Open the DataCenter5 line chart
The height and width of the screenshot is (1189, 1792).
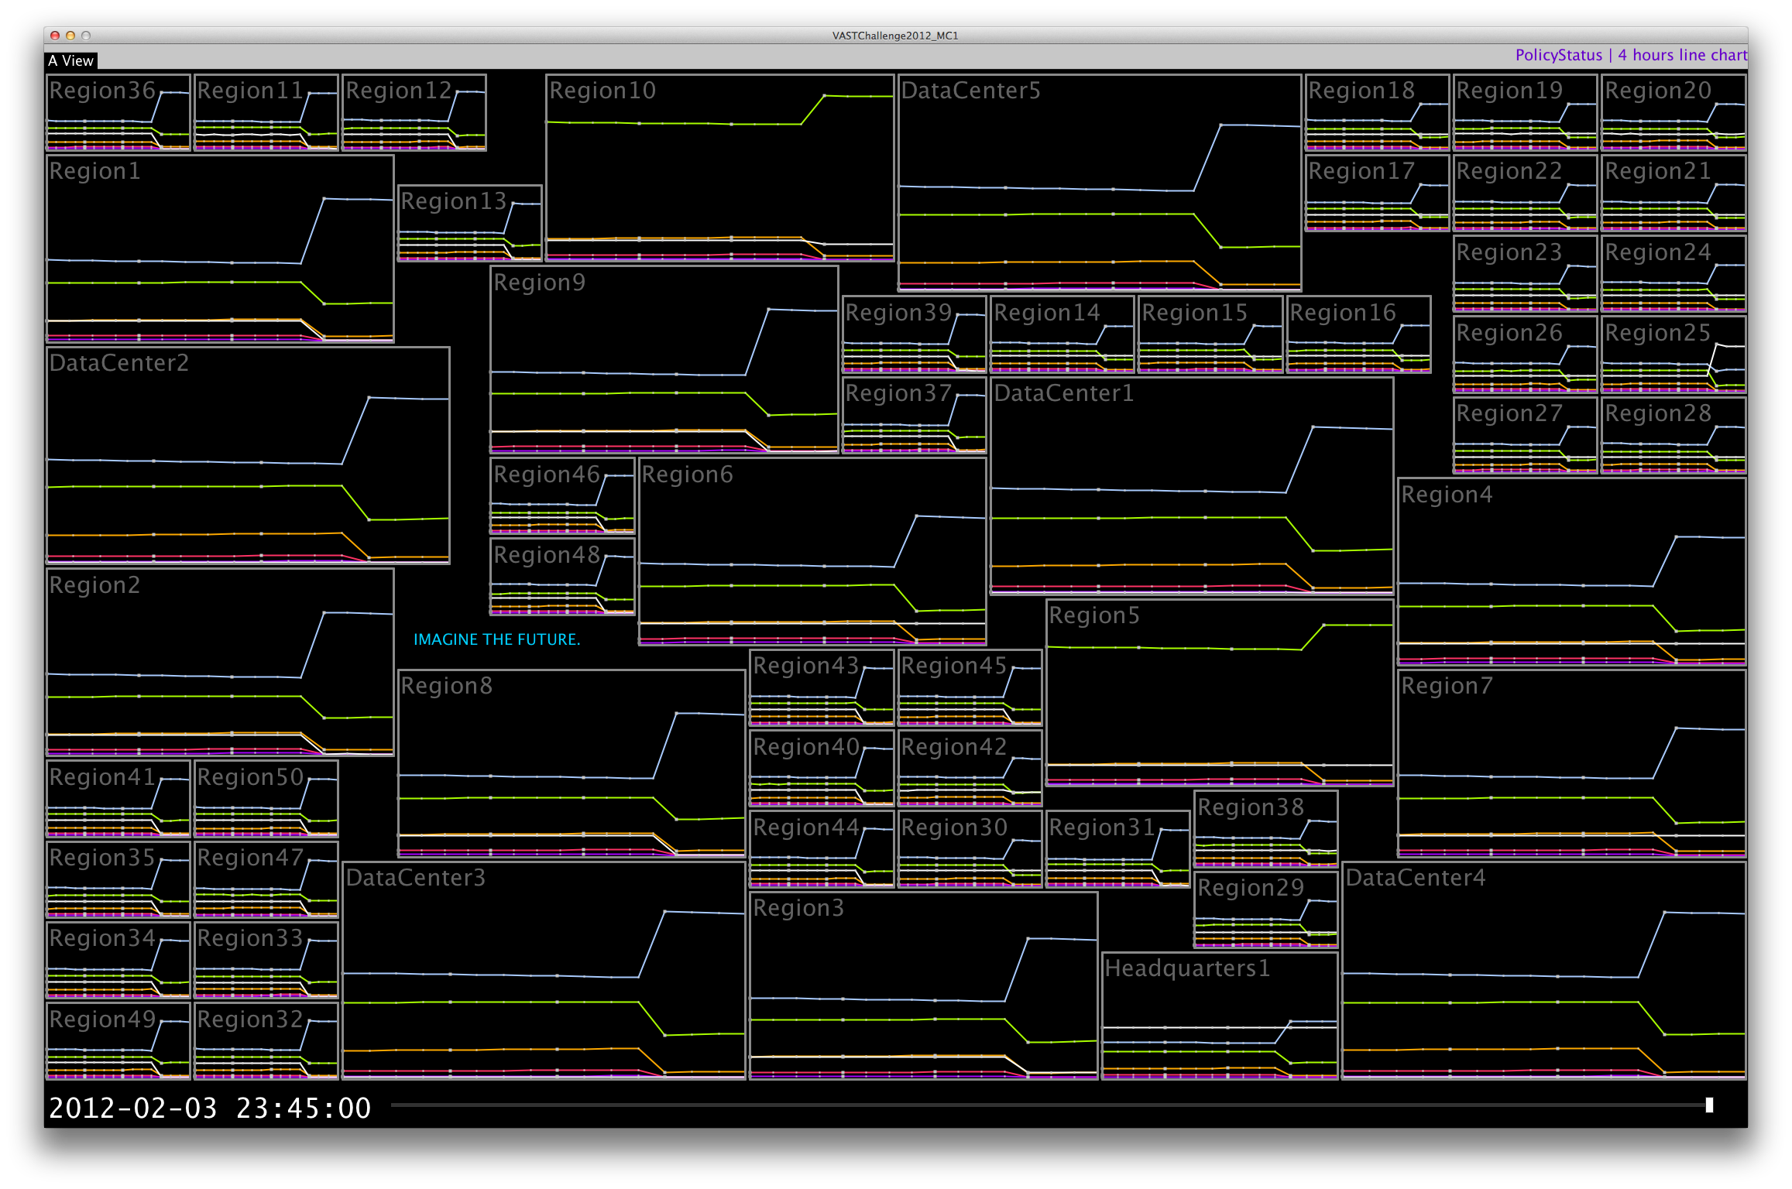click(1100, 183)
